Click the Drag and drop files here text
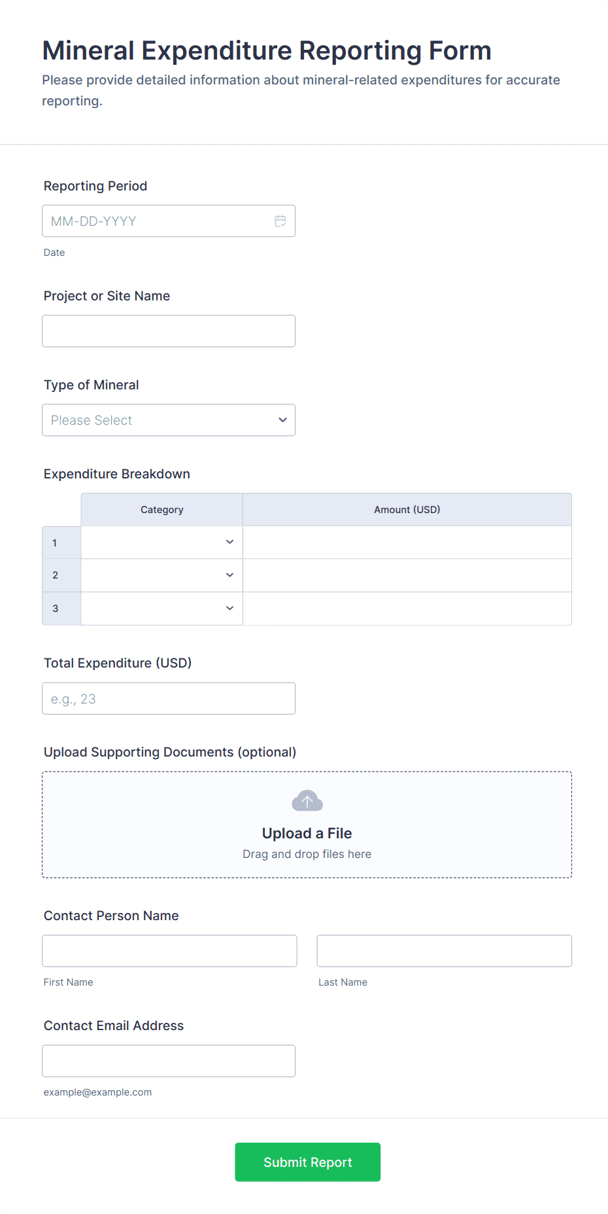This screenshot has height=1214, width=608. click(x=307, y=854)
